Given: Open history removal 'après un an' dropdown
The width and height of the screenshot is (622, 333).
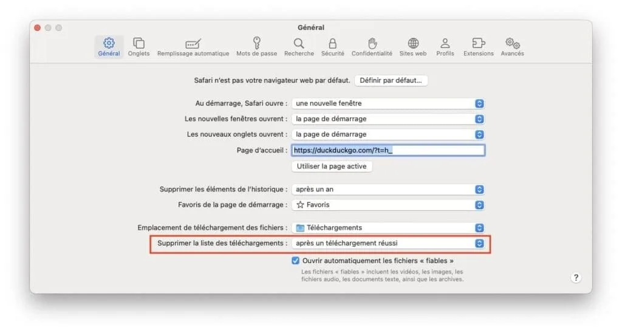Looking at the screenshot, I should pos(388,190).
